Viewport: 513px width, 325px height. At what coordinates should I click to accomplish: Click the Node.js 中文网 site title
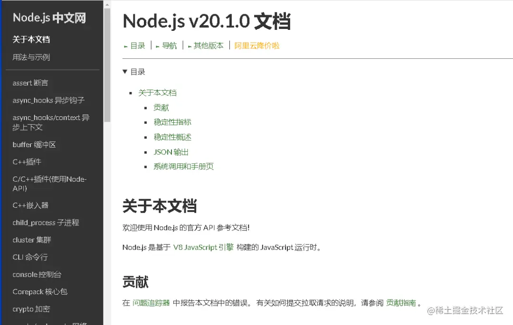pos(49,18)
